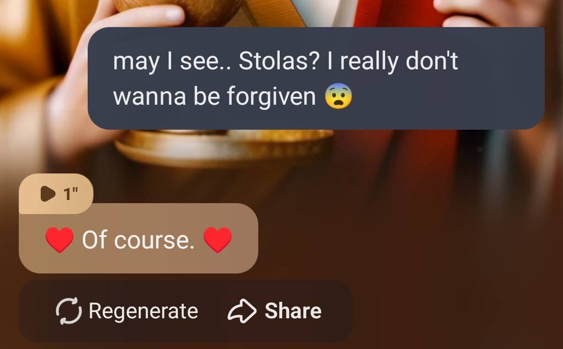The height and width of the screenshot is (349, 563).
Task: Click the Regenerate text label
Action: (143, 310)
